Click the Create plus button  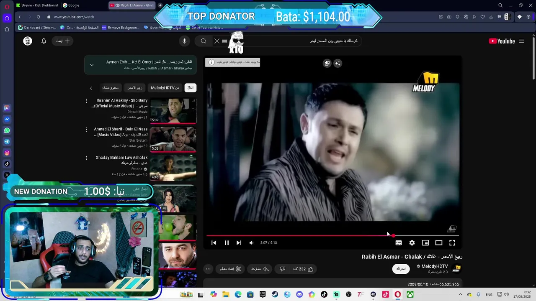pyautogui.click(x=63, y=41)
